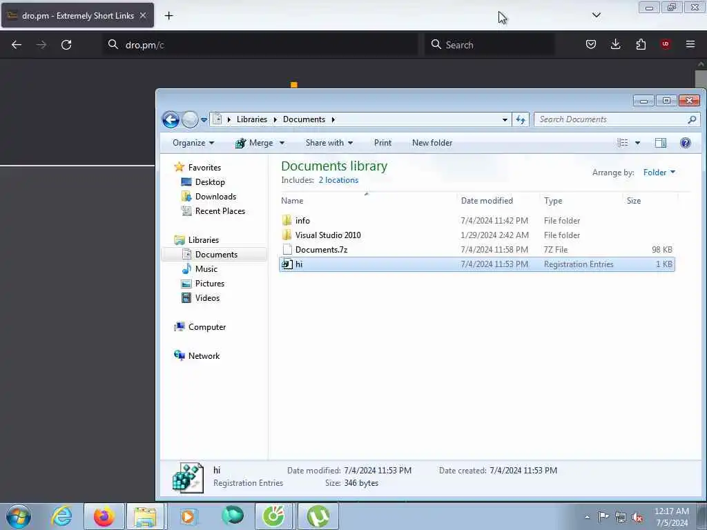The height and width of the screenshot is (530, 707).
Task: Click the New folder button
Action: click(432, 143)
